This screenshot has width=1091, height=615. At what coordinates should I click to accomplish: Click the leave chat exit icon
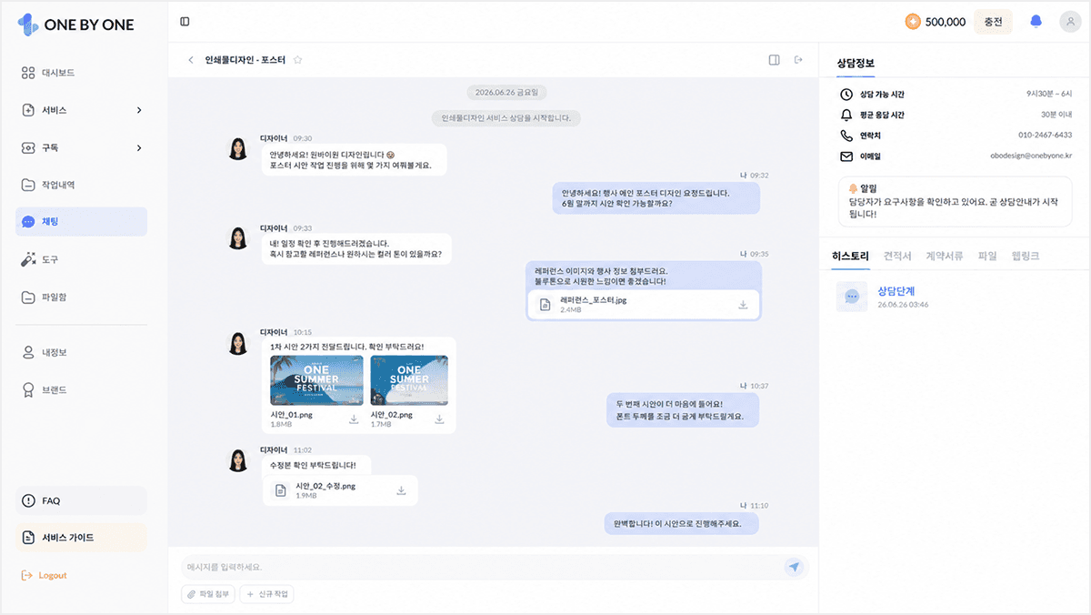pyautogui.click(x=799, y=60)
